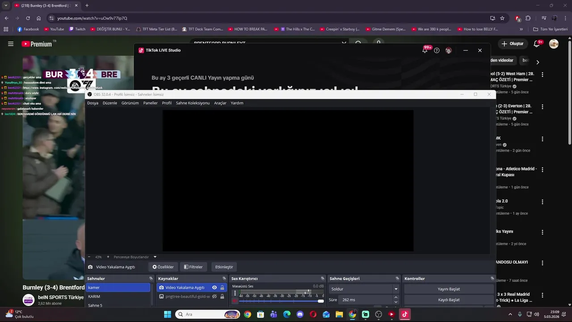The height and width of the screenshot is (322, 572).
Task: Open the OBS Paneller menu
Action: 150,103
